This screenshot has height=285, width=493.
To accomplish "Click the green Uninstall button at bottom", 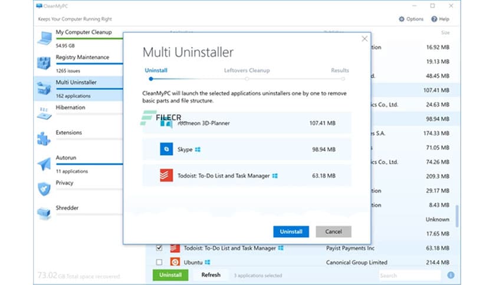I will [170, 275].
